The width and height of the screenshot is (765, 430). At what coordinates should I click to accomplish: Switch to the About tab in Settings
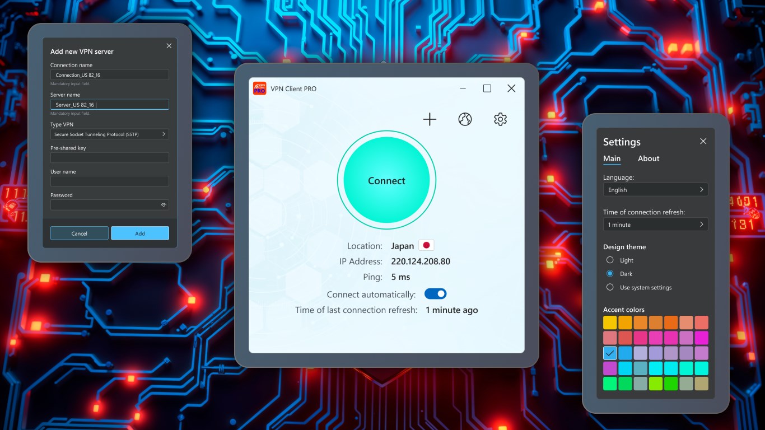click(648, 158)
